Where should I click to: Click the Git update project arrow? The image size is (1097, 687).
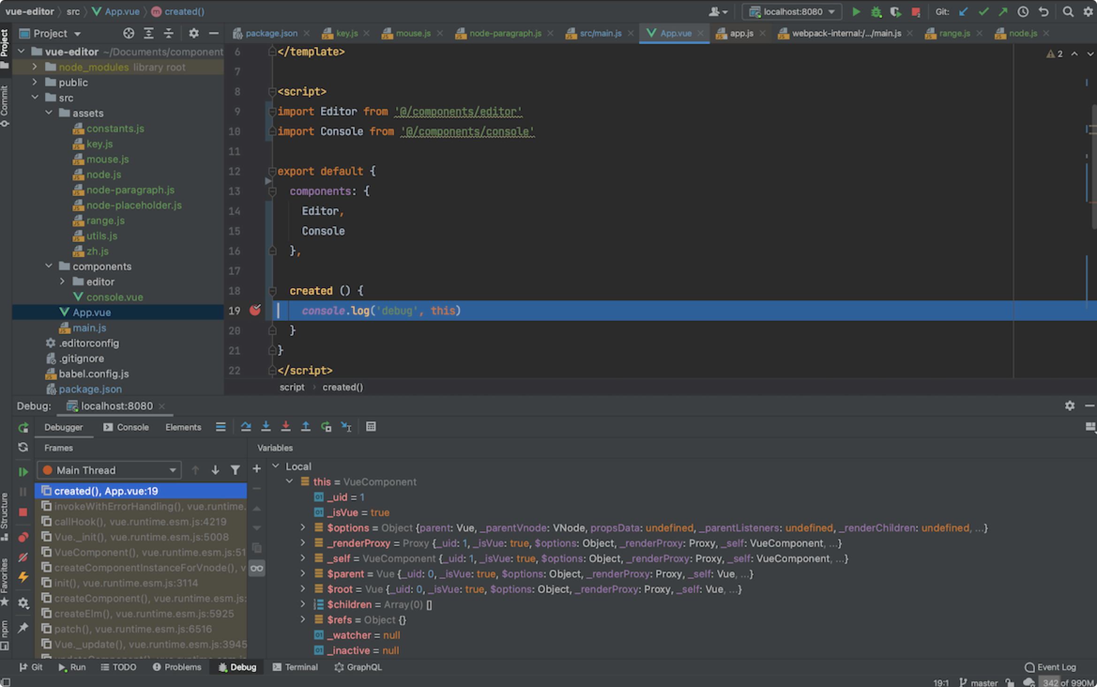[963, 12]
